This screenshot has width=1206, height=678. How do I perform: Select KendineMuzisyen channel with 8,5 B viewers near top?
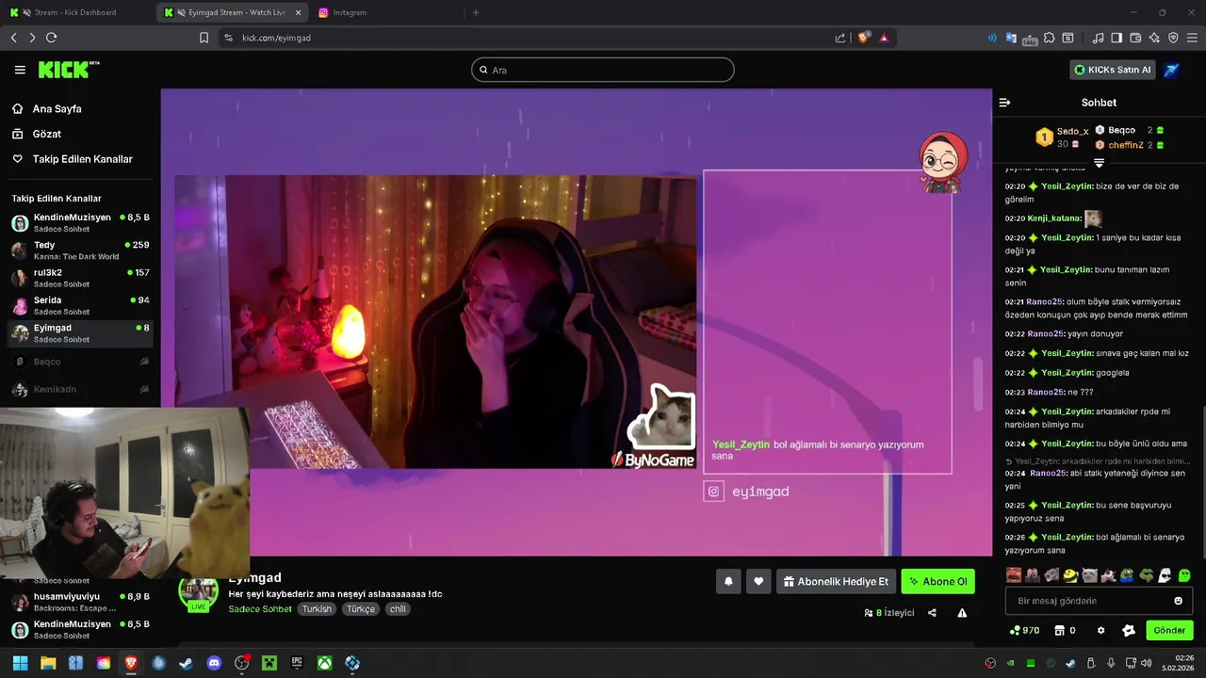pos(80,223)
